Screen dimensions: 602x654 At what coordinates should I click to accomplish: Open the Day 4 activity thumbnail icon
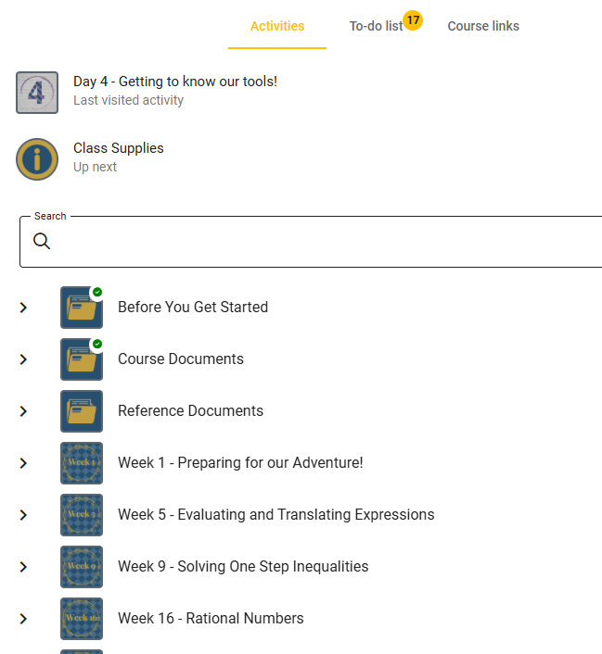[37, 93]
